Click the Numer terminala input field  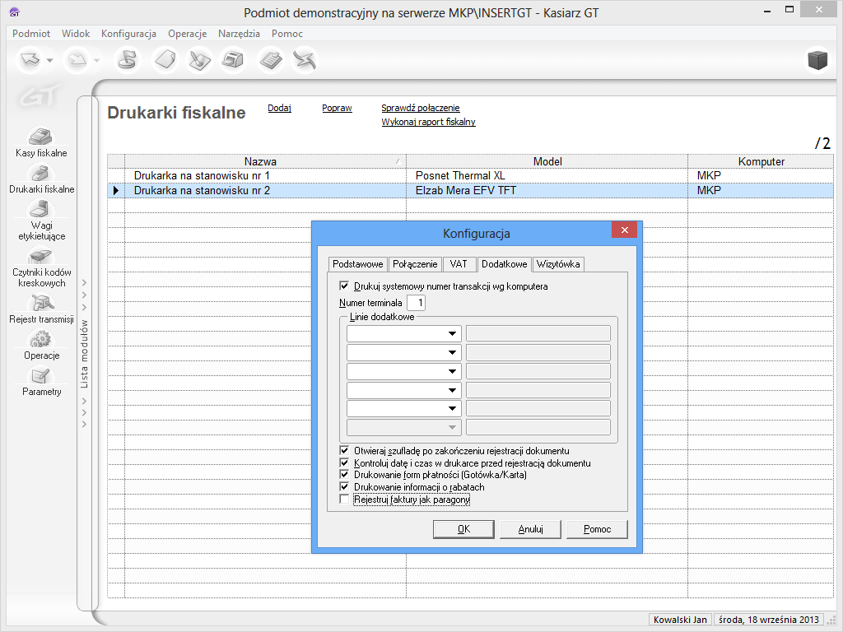(416, 303)
